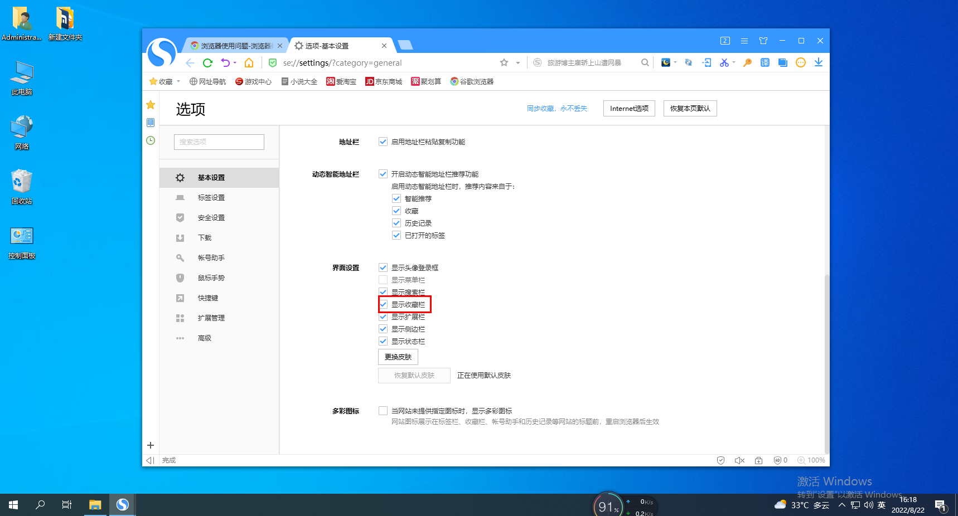Click the Sogou browser logo avatar
Image resolution: width=958 pixels, height=516 pixels.
pyautogui.click(x=162, y=53)
